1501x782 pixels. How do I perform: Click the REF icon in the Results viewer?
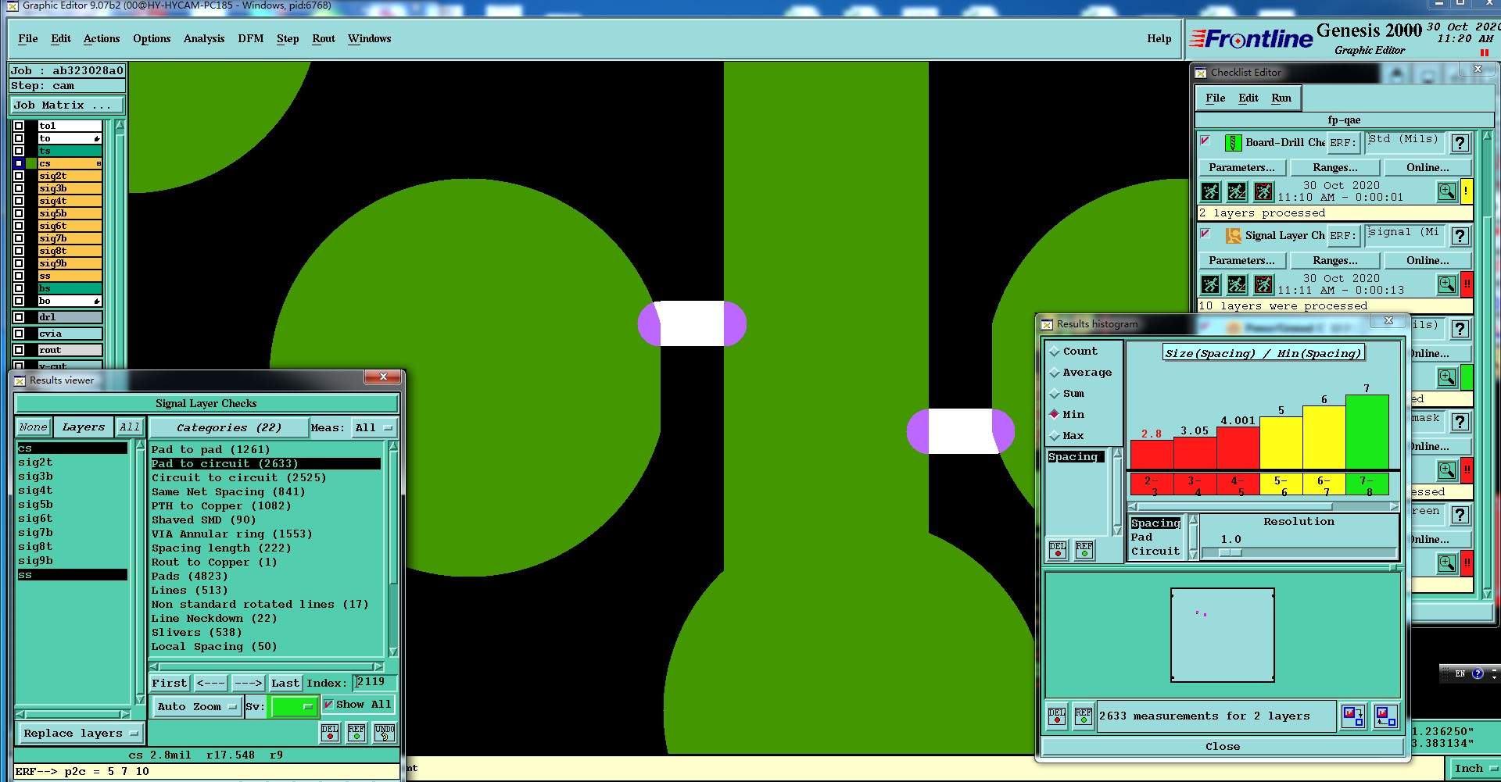pyautogui.click(x=356, y=733)
